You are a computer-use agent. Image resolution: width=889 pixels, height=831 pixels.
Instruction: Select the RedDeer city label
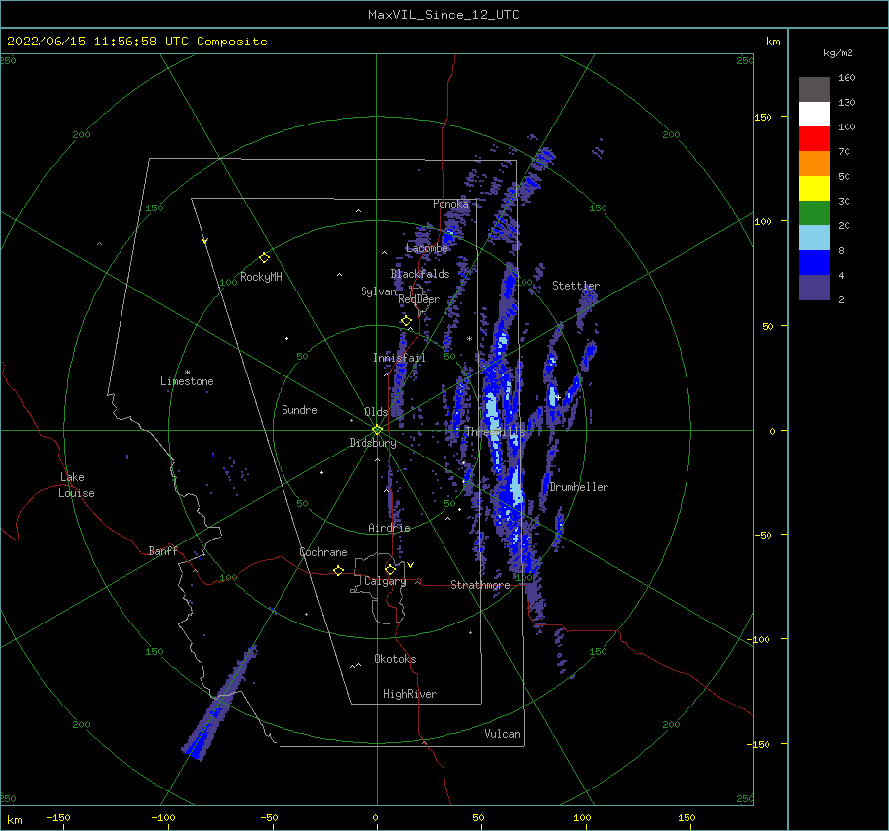[x=419, y=299]
